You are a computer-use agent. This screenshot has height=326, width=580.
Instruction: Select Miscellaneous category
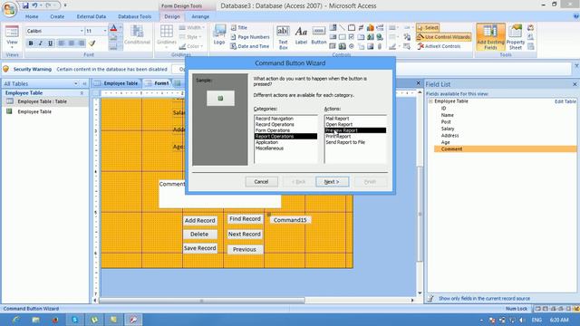pyautogui.click(x=269, y=149)
